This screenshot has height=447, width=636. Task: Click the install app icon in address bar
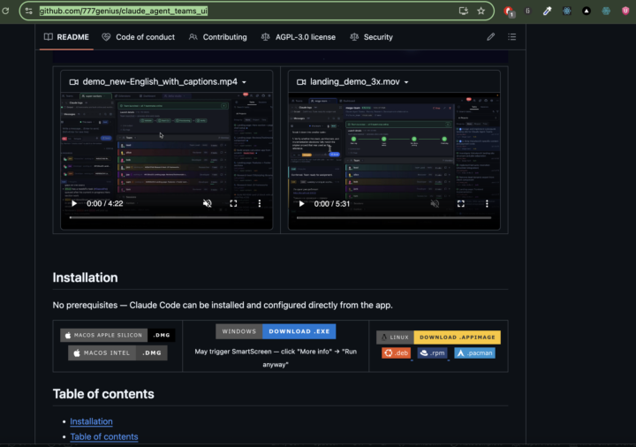463,11
